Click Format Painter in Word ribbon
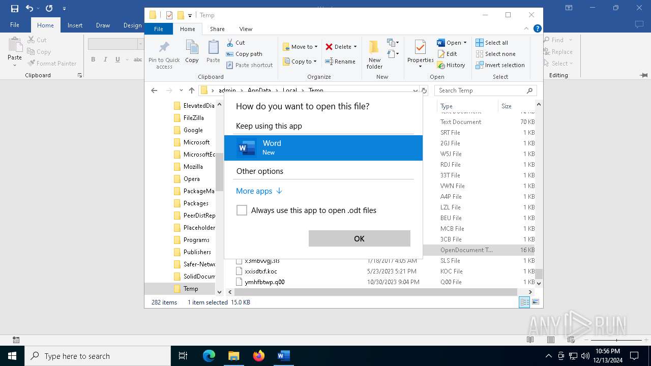651x366 pixels. (x=52, y=64)
